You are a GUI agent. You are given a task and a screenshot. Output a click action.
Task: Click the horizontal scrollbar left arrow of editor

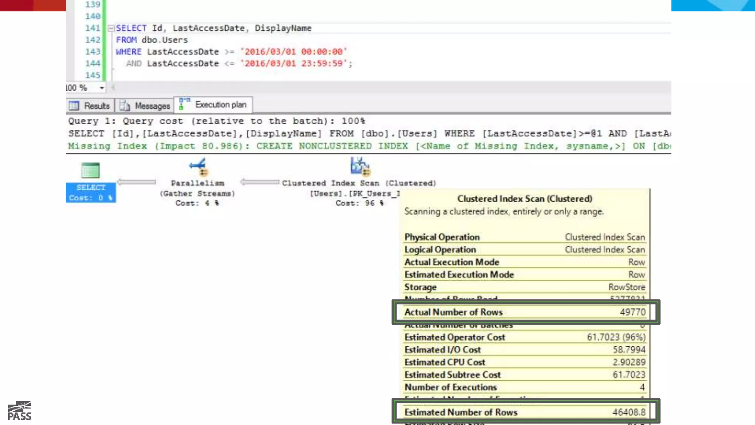click(x=113, y=88)
